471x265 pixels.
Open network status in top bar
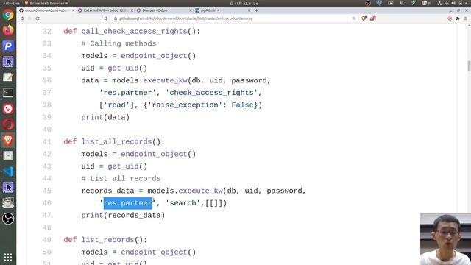click(440, 3)
